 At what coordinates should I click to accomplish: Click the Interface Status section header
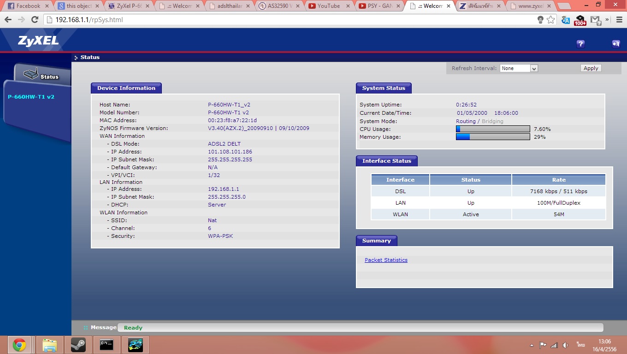point(387,161)
